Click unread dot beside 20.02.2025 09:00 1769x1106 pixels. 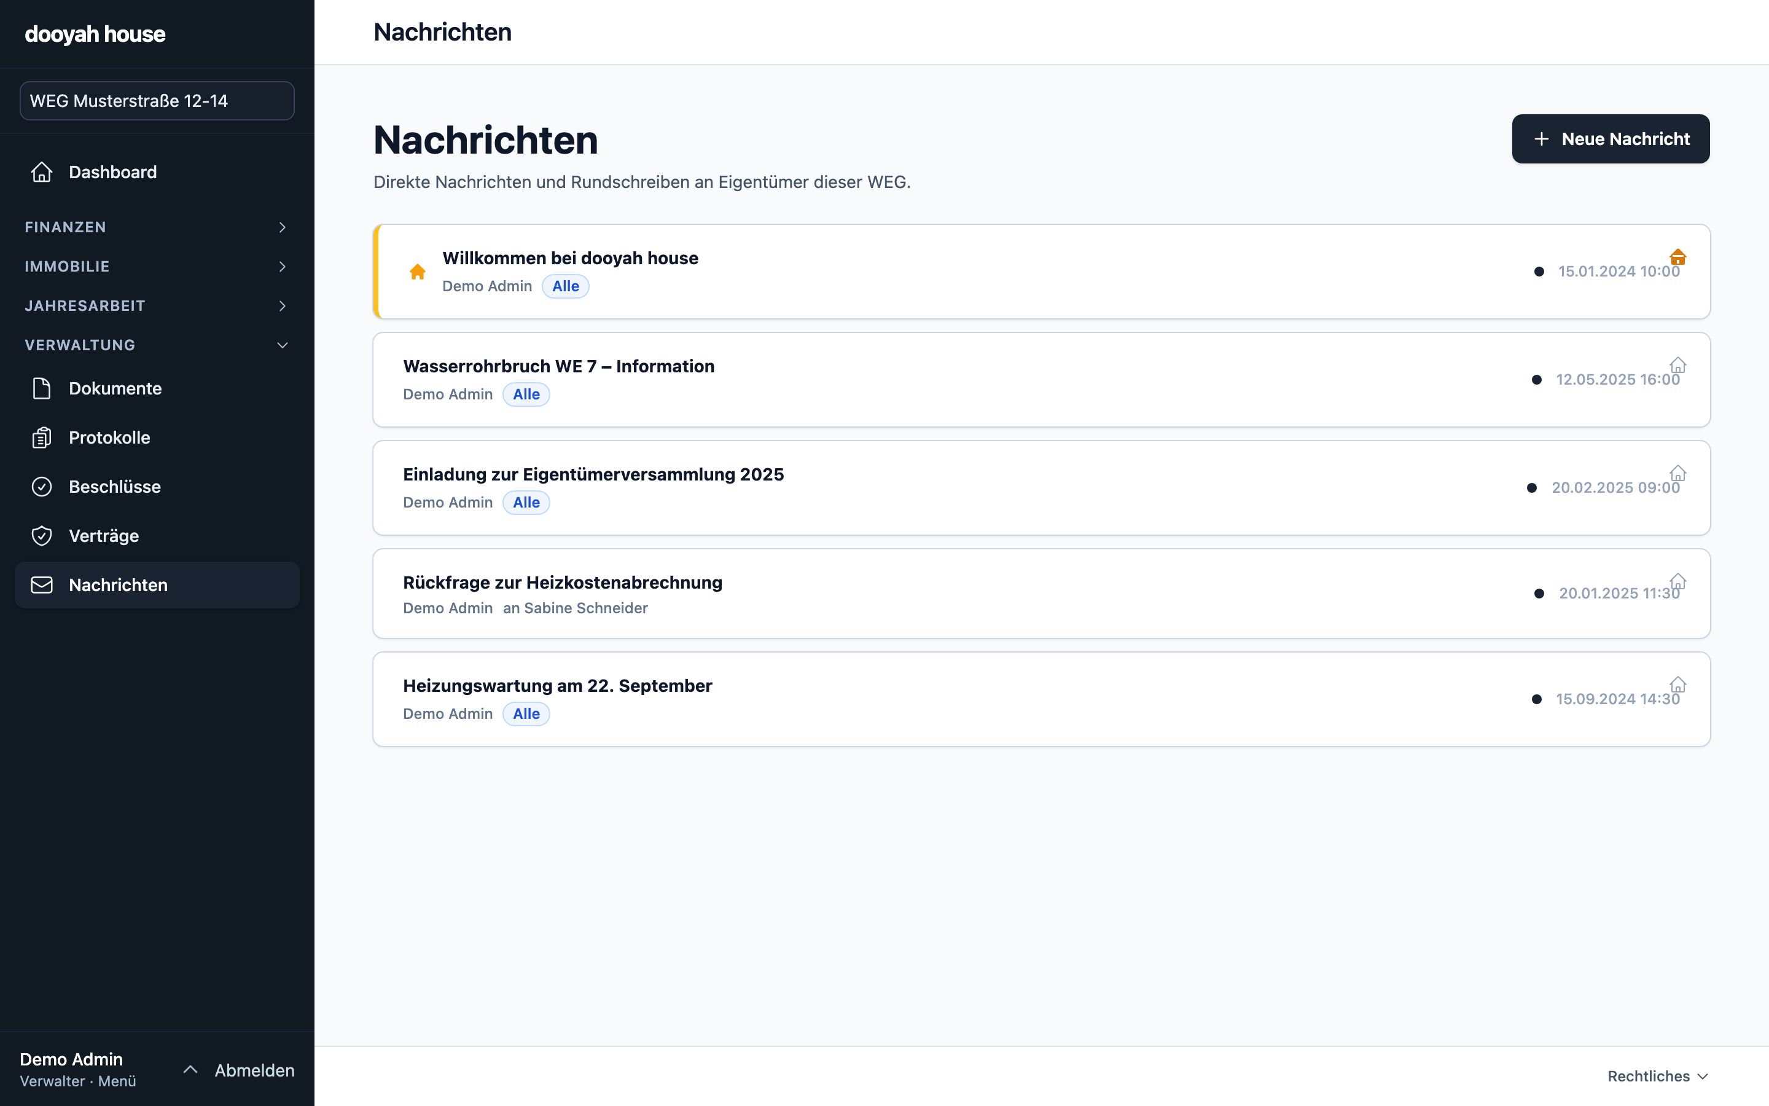tap(1531, 488)
